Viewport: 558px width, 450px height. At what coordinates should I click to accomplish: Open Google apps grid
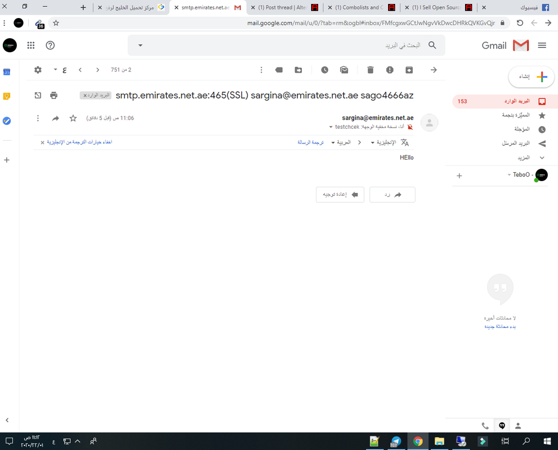click(31, 45)
